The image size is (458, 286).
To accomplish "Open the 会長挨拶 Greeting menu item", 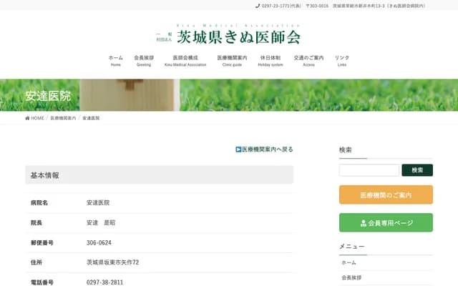I will pyautogui.click(x=144, y=61).
